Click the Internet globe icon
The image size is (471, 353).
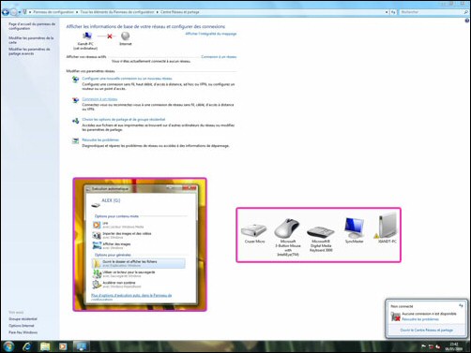pyautogui.click(x=126, y=37)
